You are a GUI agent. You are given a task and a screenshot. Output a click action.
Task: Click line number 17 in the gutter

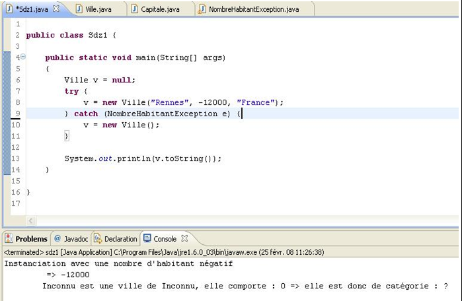[16, 203]
